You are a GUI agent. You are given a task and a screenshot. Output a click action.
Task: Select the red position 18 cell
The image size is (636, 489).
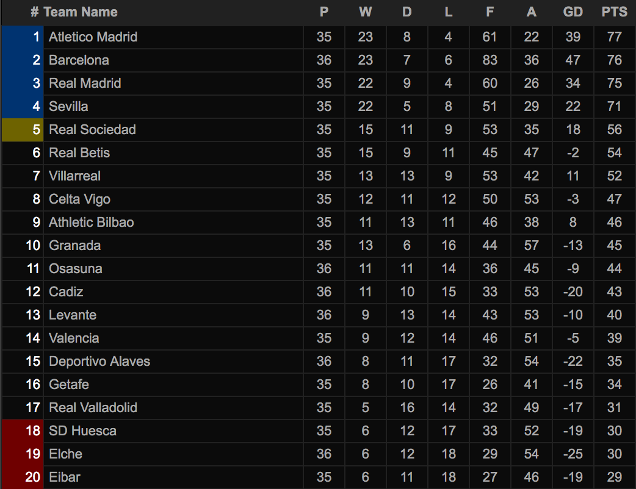(x=23, y=431)
